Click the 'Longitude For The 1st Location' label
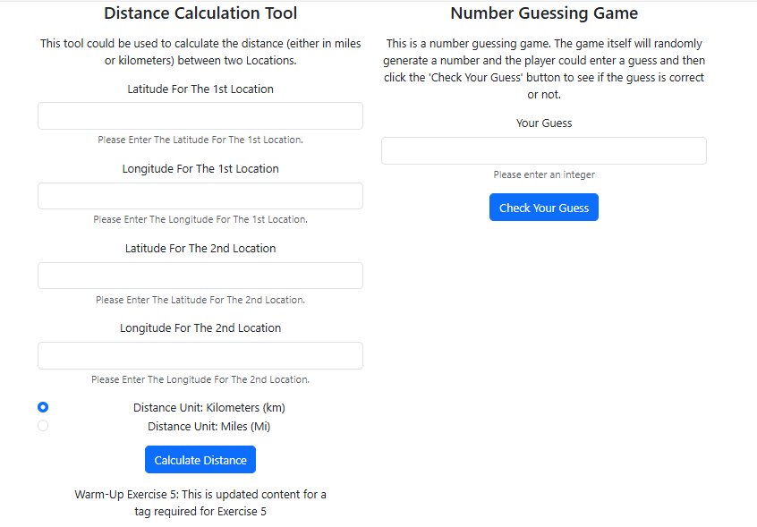This screenshot has height=527, width=757. pos(200,169)
